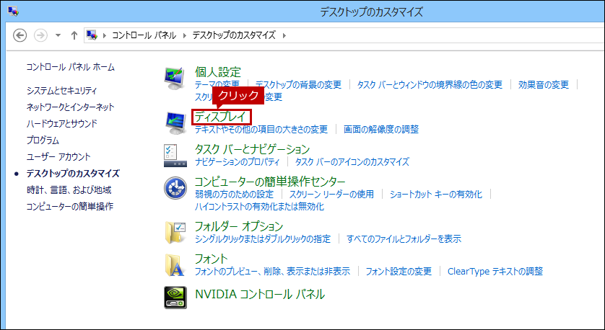Click デスクトップのカスタマイズ in the address bar

[234, 35]
